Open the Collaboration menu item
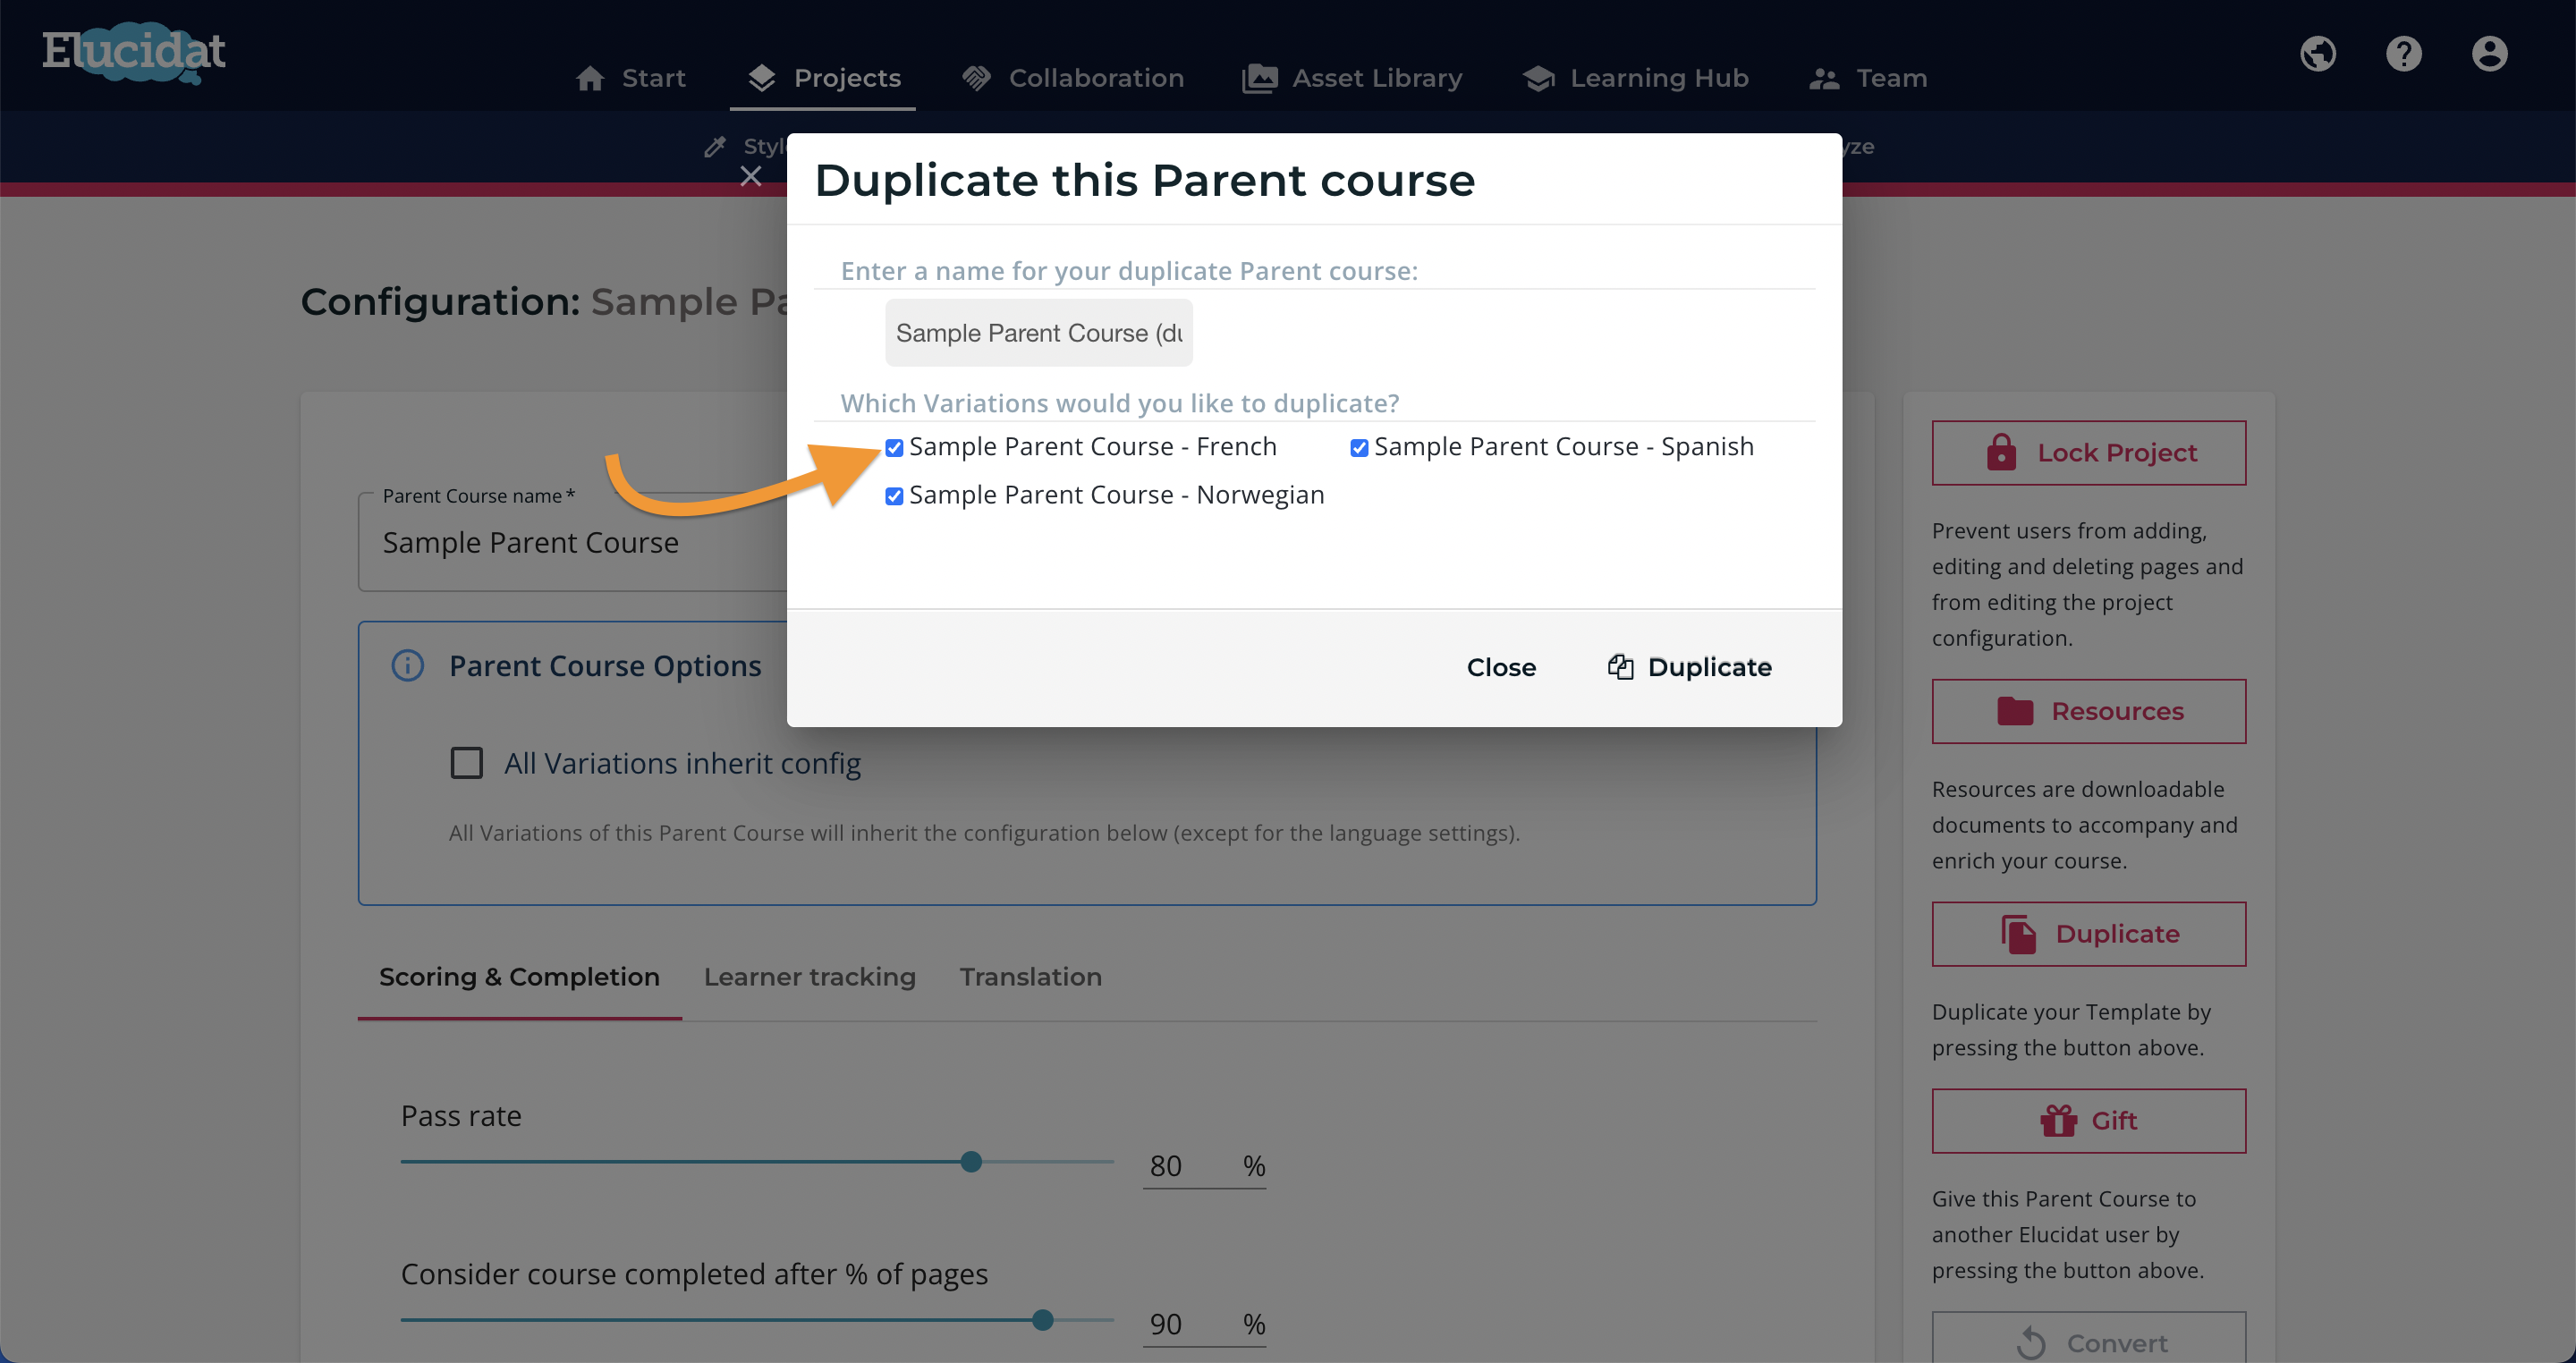The image size is (2576, 1363). pyautogui.click(x=1073, y=78)
